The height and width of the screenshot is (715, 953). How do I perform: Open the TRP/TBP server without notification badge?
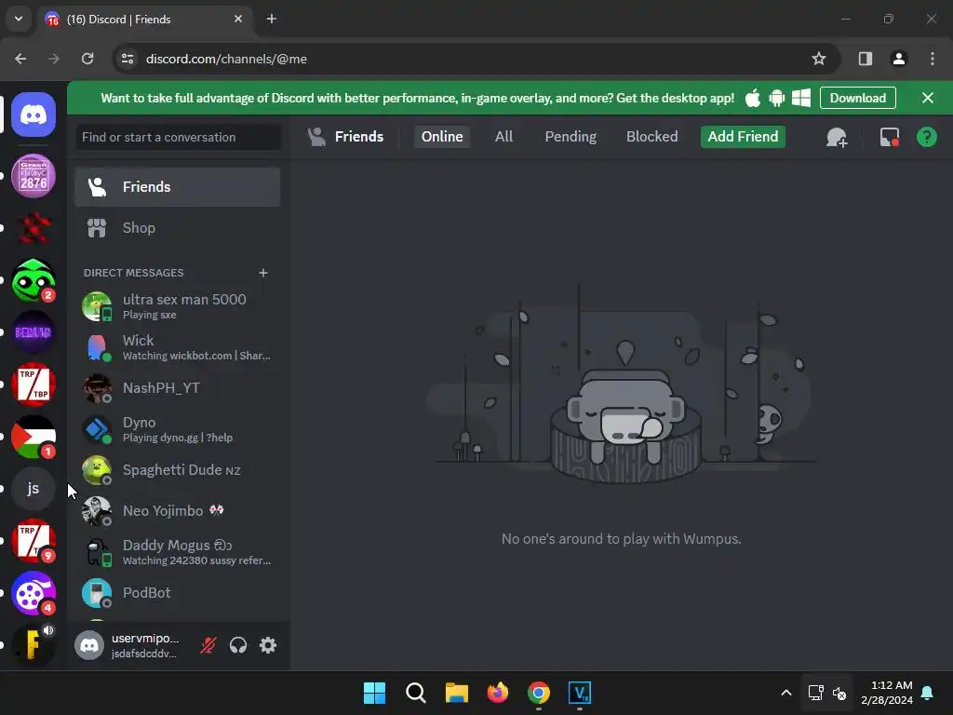34,384
